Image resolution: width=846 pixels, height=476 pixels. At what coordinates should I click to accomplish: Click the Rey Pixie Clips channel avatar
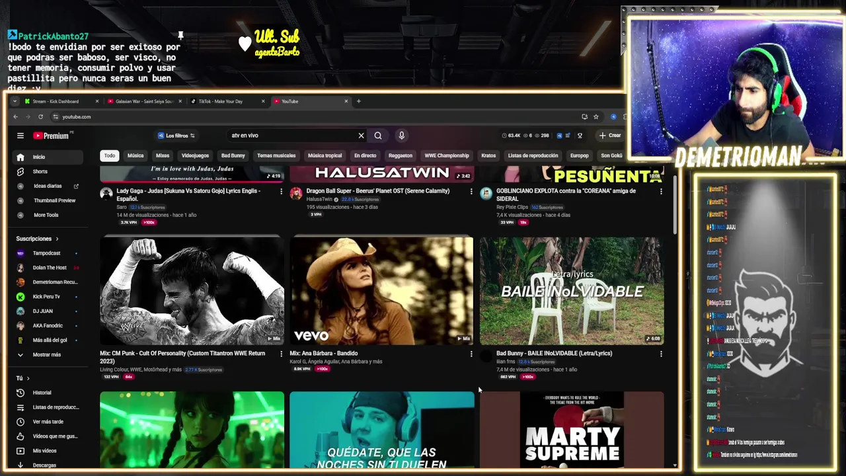486,193
